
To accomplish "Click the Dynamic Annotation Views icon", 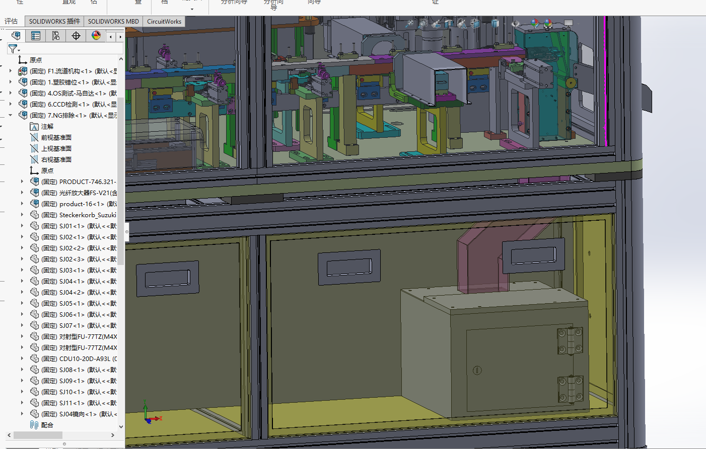I will point(462,23).
